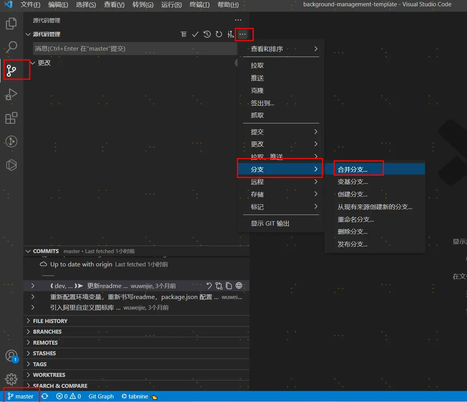Click the commit checkmark icon
467x402 pixels.
[195, 35]
